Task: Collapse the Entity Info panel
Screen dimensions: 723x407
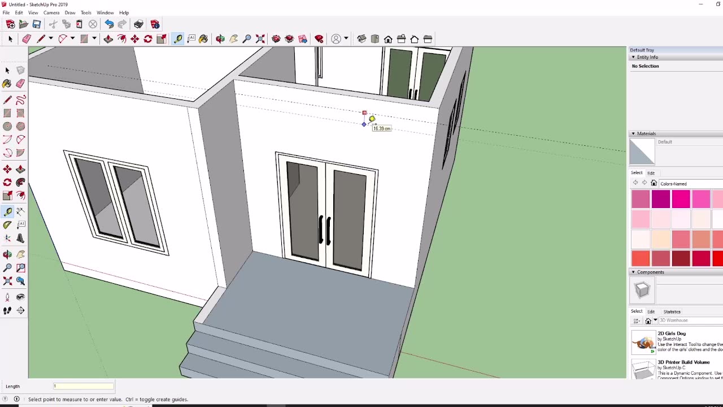Action: click(x=633, y=57)
